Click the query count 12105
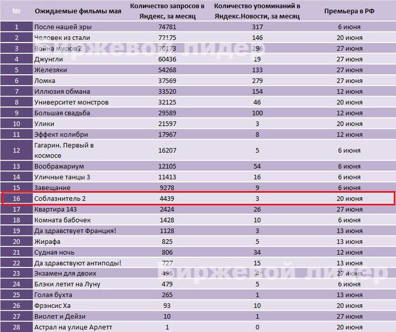This screenshot has width=396, height=332. pos(167,166)
